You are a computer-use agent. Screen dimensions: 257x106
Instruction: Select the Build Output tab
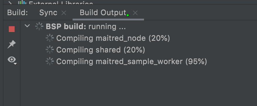click(103, 13)
